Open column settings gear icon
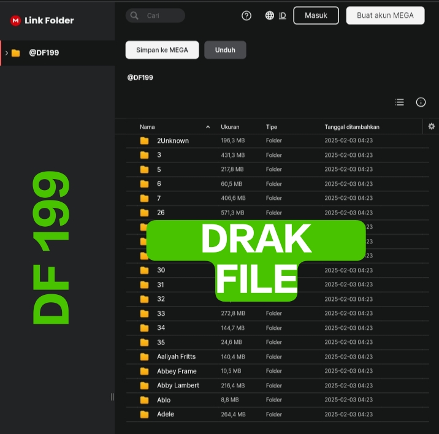Viewport: 439px width, 434px height. (x=432, y=126)
